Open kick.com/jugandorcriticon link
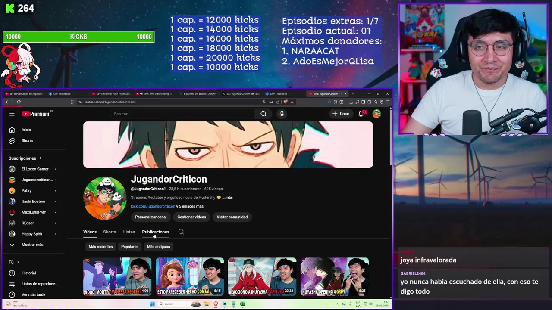This screenshot has height=310, width=552. [x=153, y=206]
